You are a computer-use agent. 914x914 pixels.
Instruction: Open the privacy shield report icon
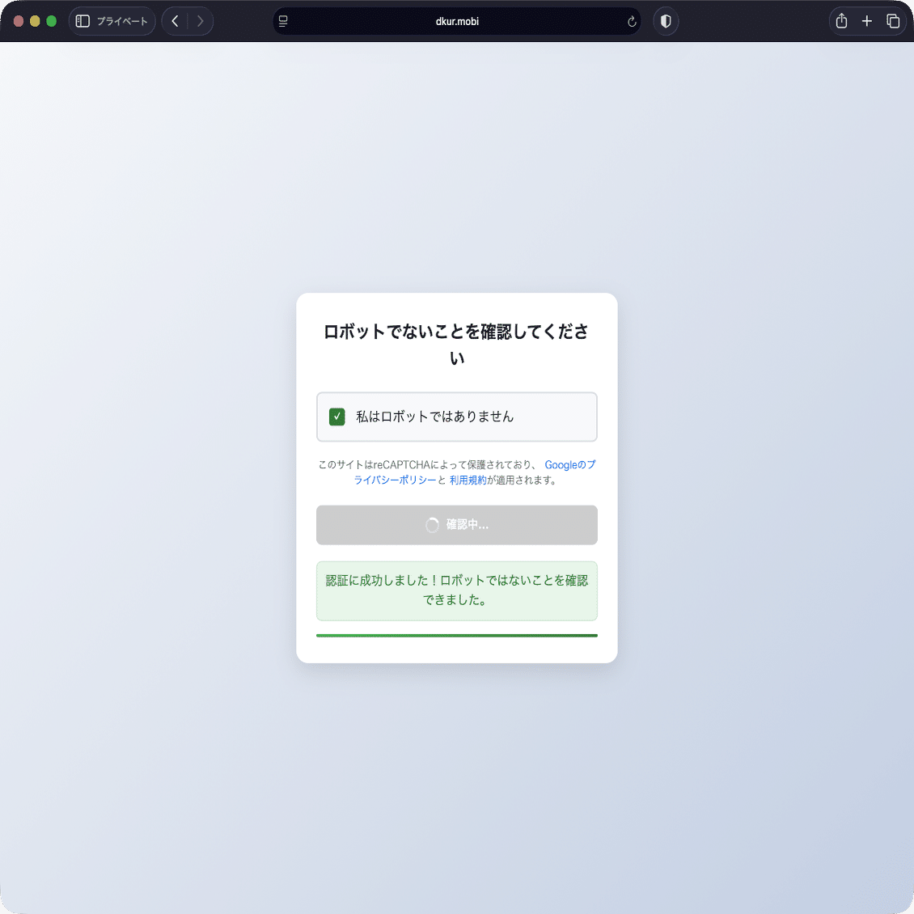[x=666, y=21]
